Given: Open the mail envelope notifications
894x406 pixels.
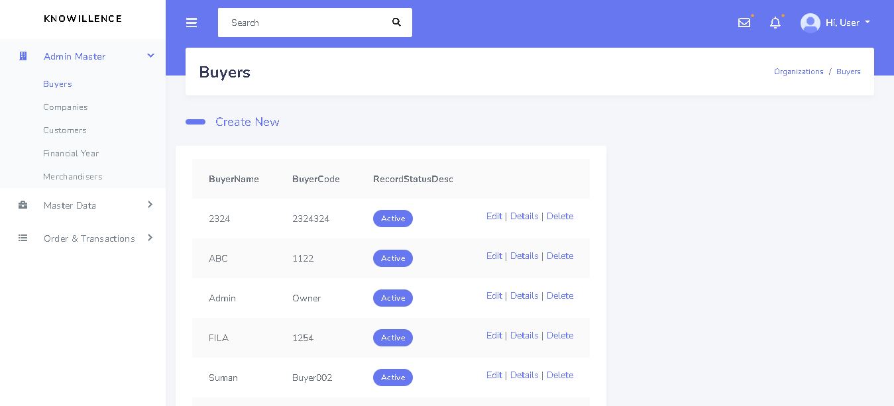Looking at the screenshot, I should [x=744, y=23].
